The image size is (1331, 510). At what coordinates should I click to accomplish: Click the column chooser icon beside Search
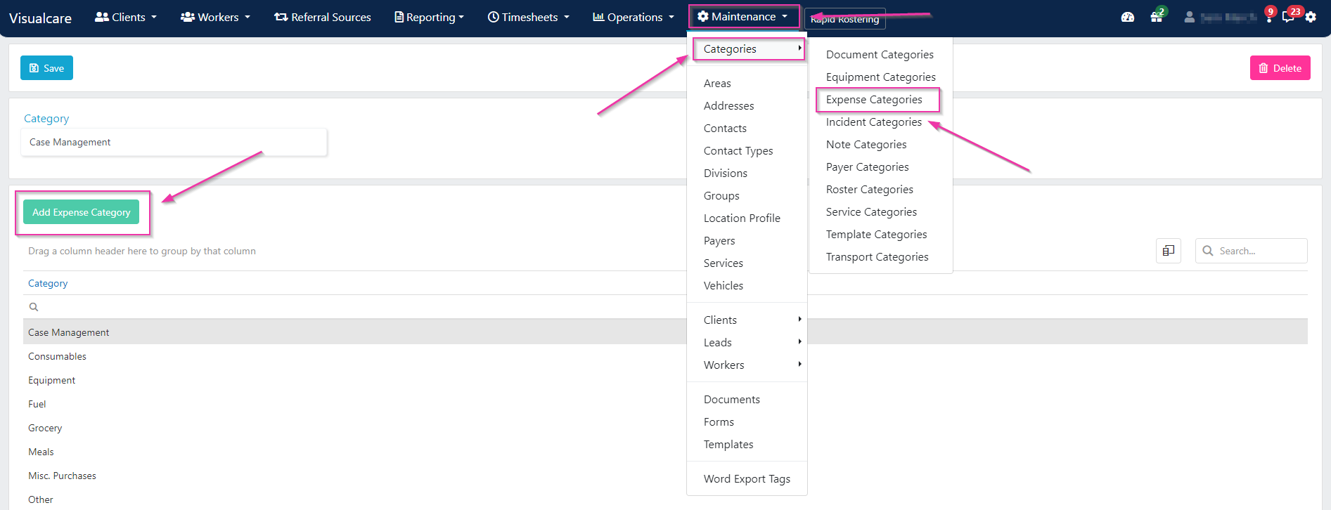1169,251
